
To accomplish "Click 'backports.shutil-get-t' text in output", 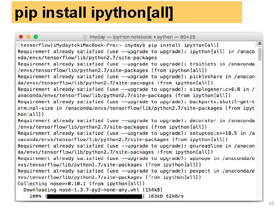I will pos(222,102).
